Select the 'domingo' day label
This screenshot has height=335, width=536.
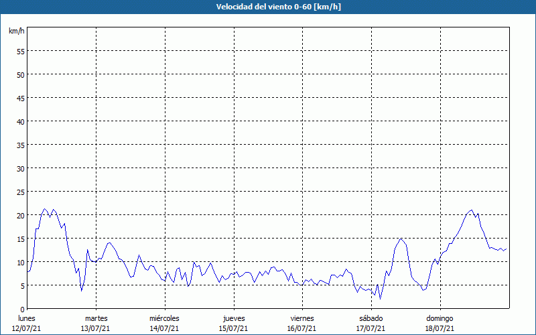(x=440, y=319)
